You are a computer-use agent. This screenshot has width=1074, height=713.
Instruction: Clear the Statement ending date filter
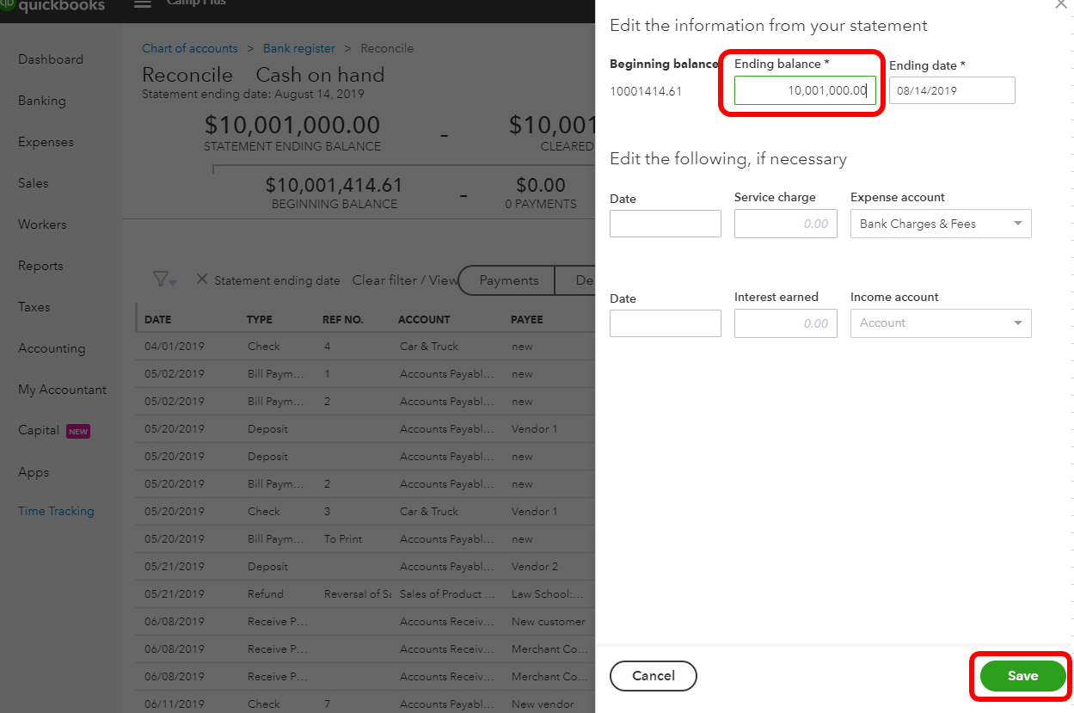202,280
